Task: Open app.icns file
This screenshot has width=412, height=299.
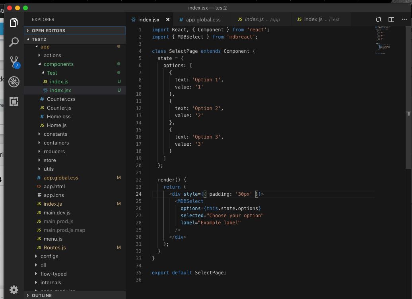Action: (75, 195)
